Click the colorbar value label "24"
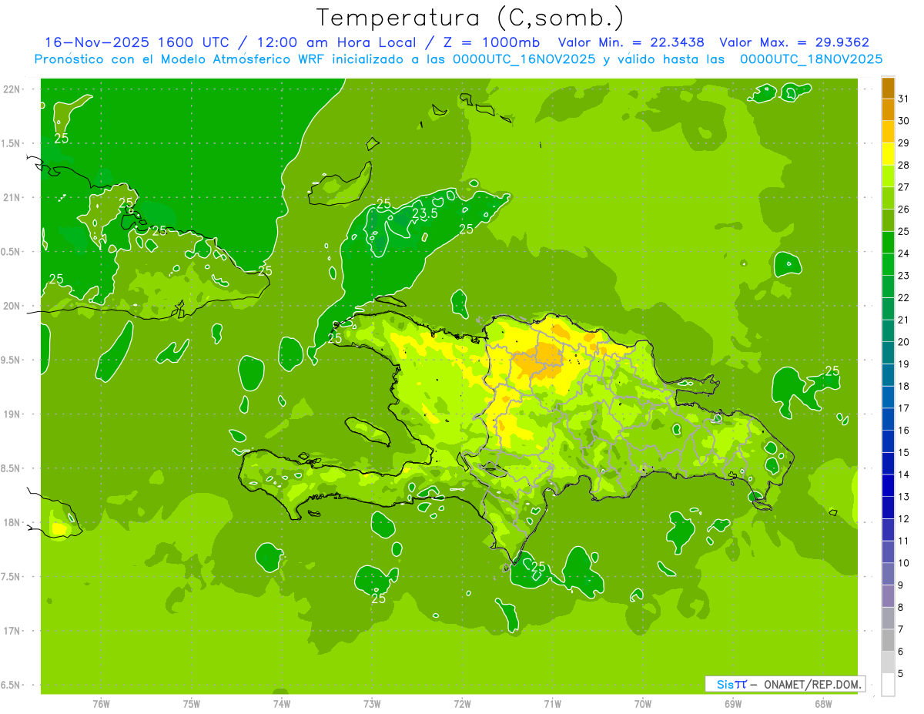Screen dimensions: 924x714 (x=903, y=253)
